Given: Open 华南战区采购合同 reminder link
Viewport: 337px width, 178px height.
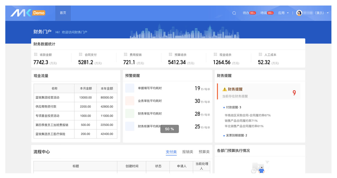Looking at the screenshot, I should tap(247, 115).
